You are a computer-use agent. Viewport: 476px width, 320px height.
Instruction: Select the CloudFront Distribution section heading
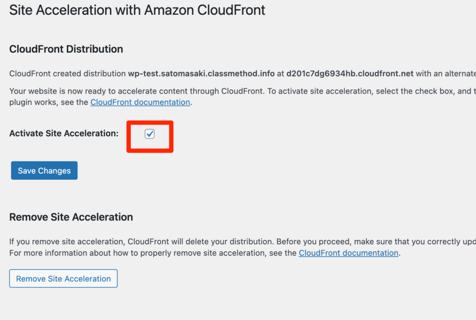click(x=66, y=49)
